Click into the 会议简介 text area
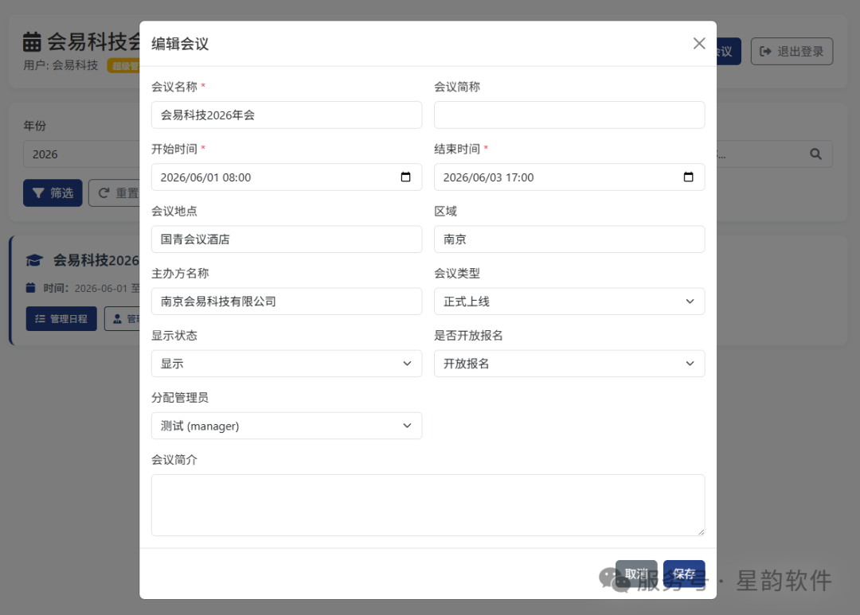The width and height of the screenshot is (860, 615). pos(428,505)
